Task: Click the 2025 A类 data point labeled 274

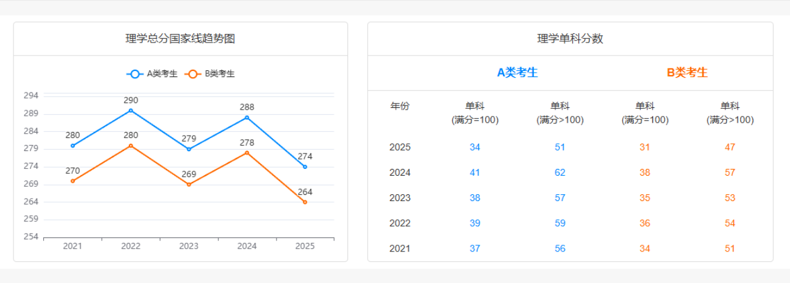Action: pyautogui.click(x=305, y=166)
